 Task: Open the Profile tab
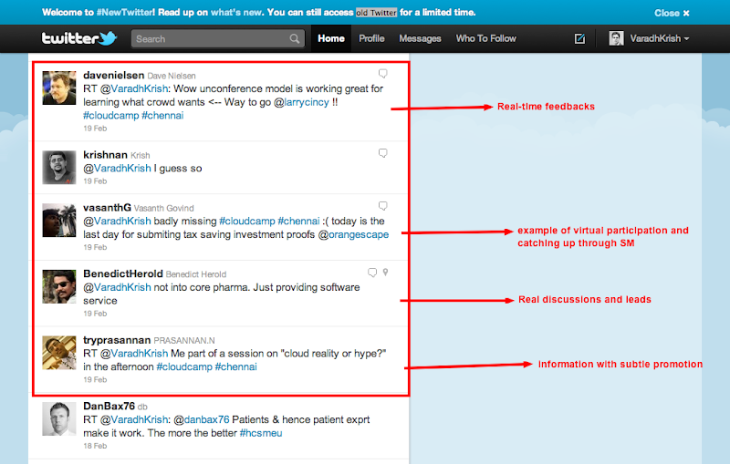click(371, 38)
